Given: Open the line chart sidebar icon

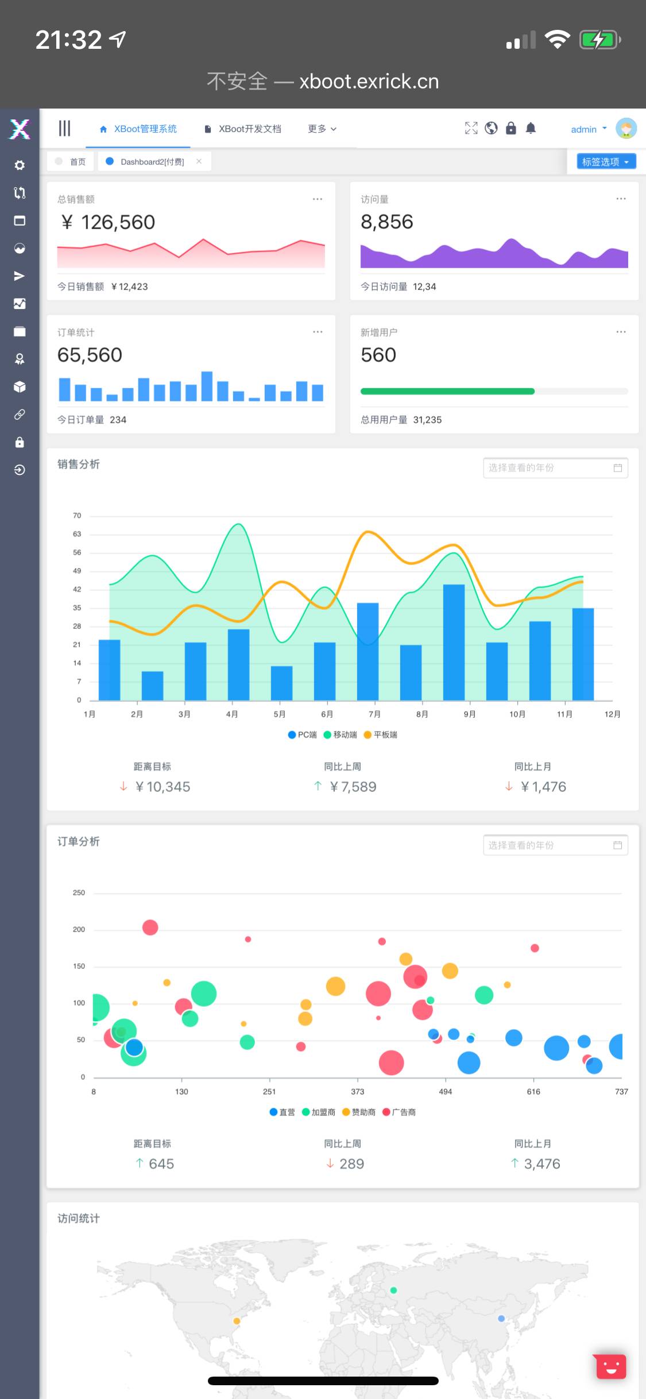Looking at the screenshot, I should 20,304.
